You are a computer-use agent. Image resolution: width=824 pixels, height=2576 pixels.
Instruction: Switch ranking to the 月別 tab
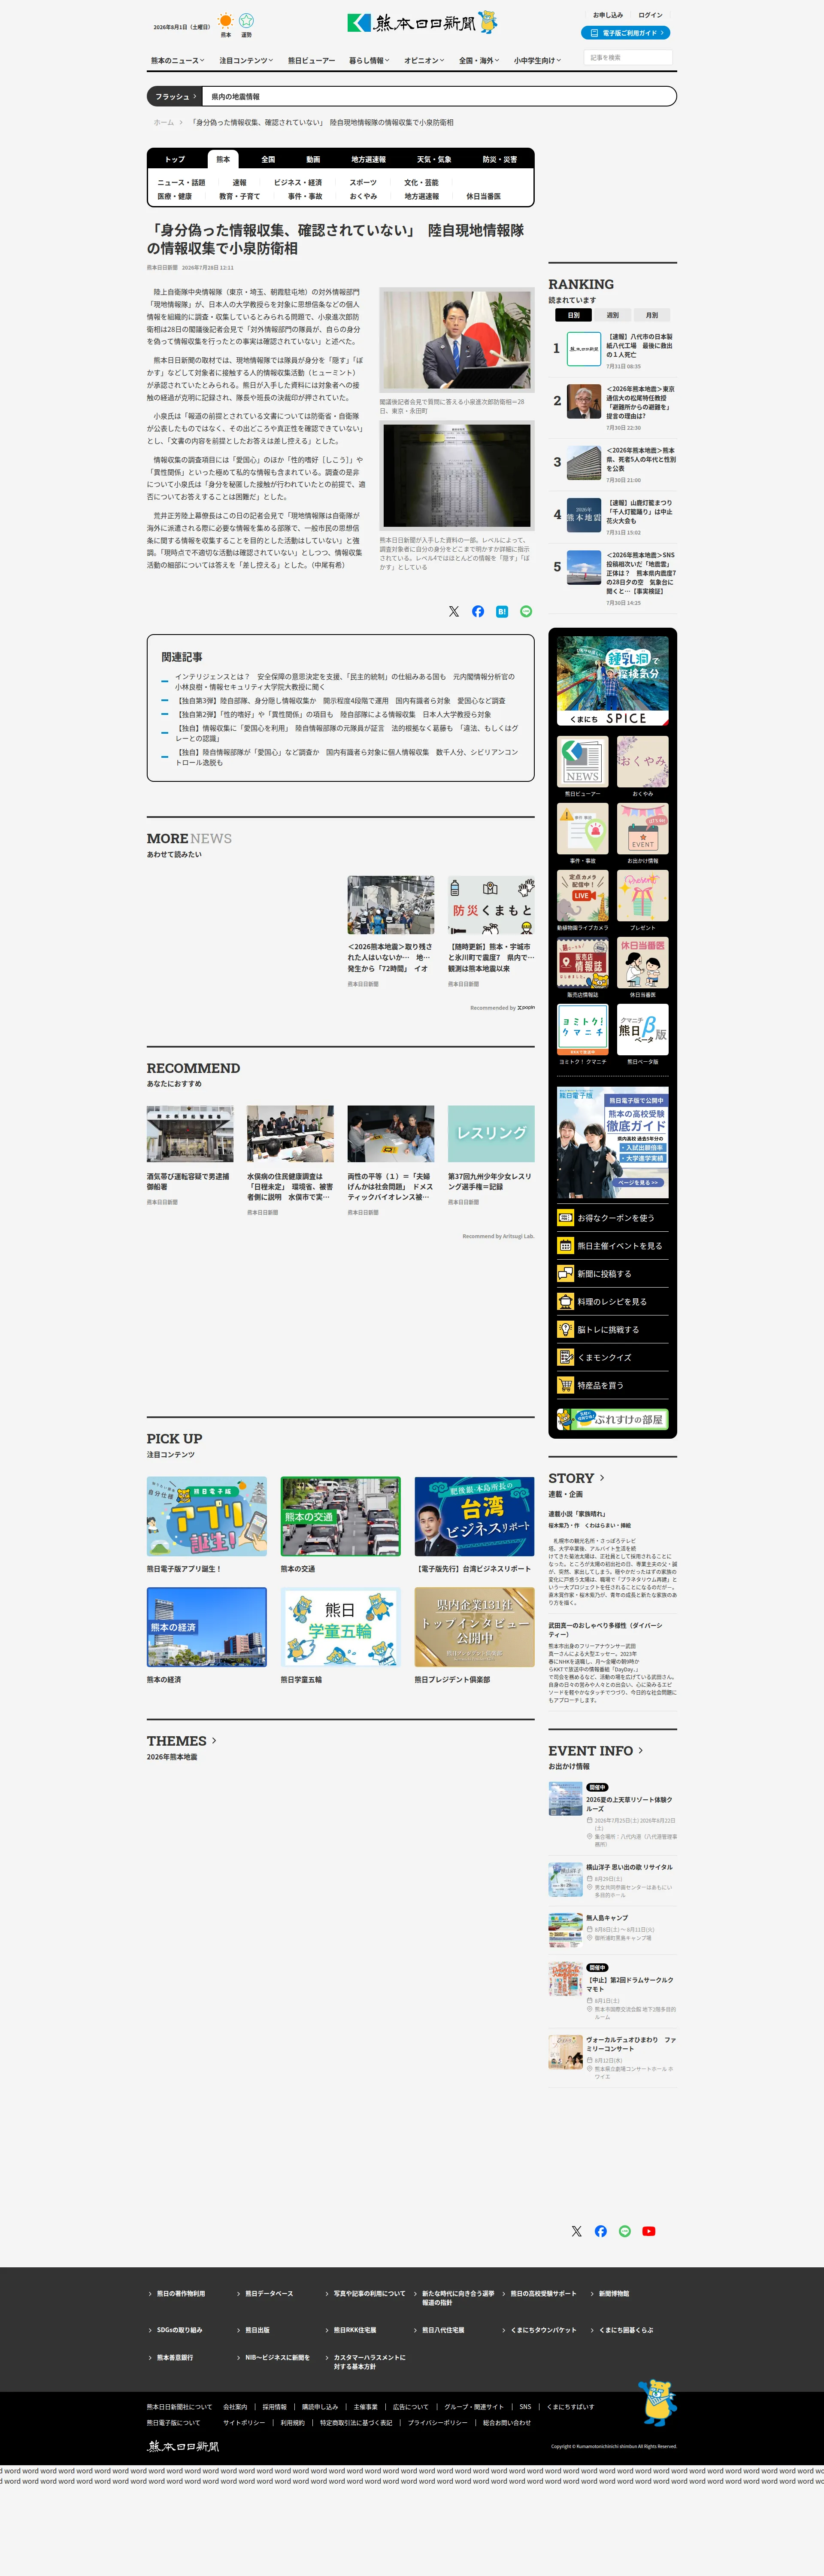[651, 315]
